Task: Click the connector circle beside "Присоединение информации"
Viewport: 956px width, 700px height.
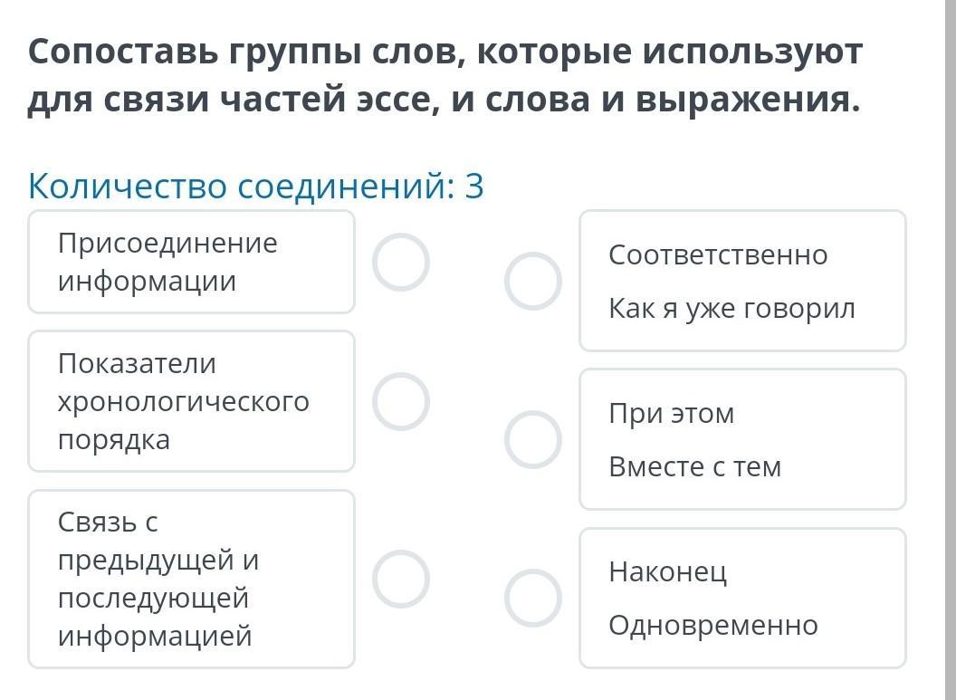Action: [x=400, y=263]
